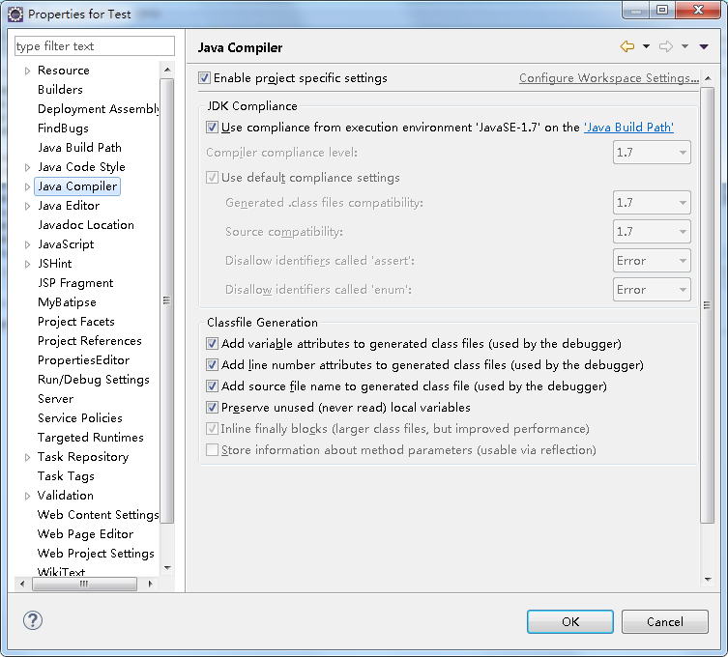Expand the JavaScript tree node
This screenshot has height=657, width=728.
pyautogui.click(x=27, y=244)
